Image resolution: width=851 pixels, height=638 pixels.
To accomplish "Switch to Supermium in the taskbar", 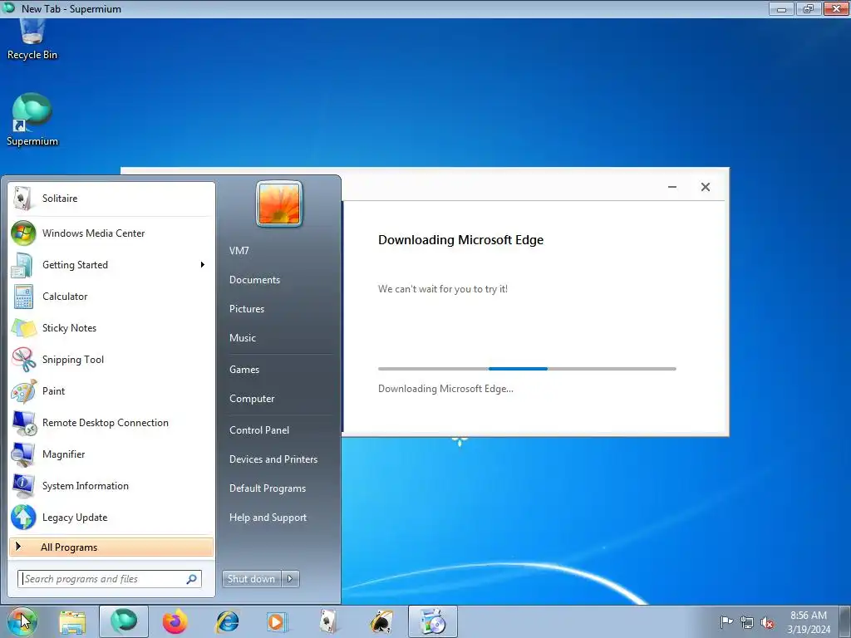I will point(124,621).
